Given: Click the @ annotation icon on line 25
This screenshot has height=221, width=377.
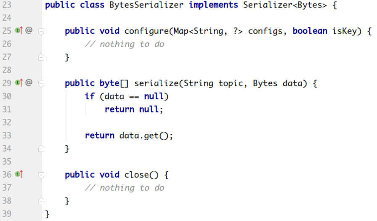Looking at the screenshot, I should click(x=29, y=31).
